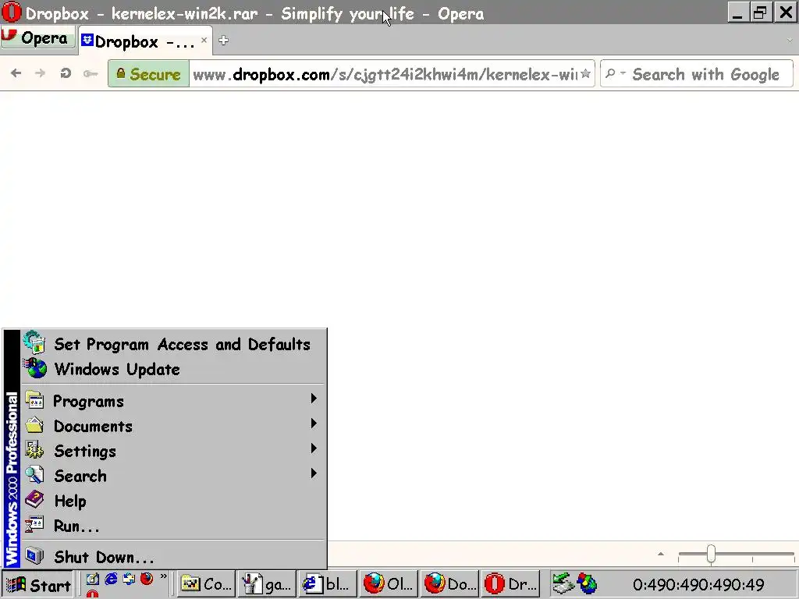This screenshot has width=799, height=599.
Task: Launch Firefox quick launch icon
Action: (x=147, y=579)
